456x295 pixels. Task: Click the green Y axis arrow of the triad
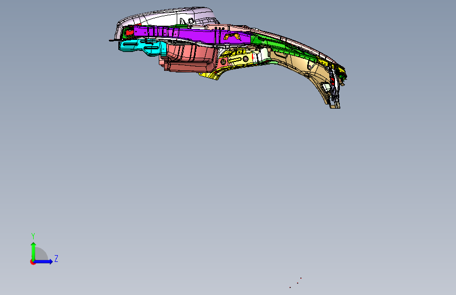click(x=33, y=251)
